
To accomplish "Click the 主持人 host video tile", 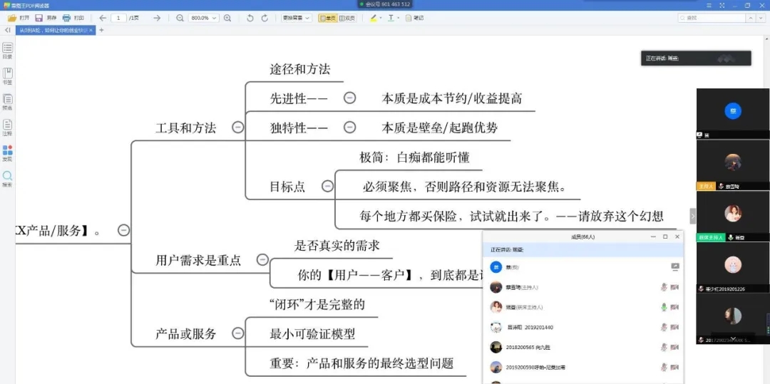I will (733, 165).
